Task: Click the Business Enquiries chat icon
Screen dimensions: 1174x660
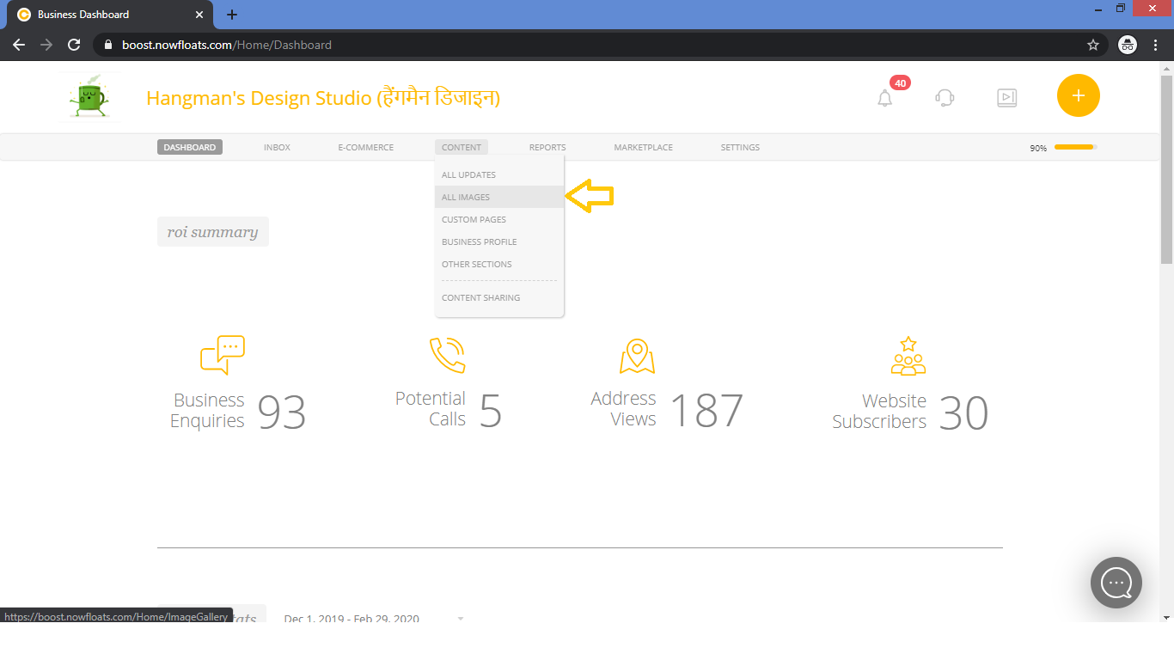Action: click(223, 353)
